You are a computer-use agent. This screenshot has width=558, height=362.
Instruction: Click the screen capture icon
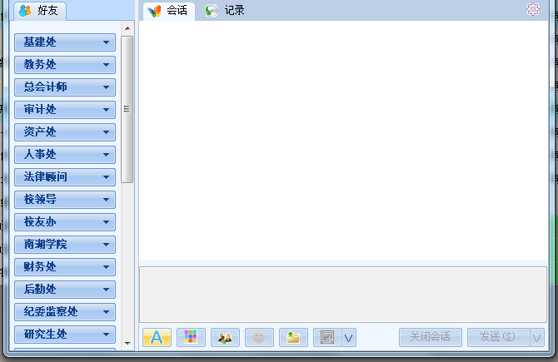[x=327, y=337]
